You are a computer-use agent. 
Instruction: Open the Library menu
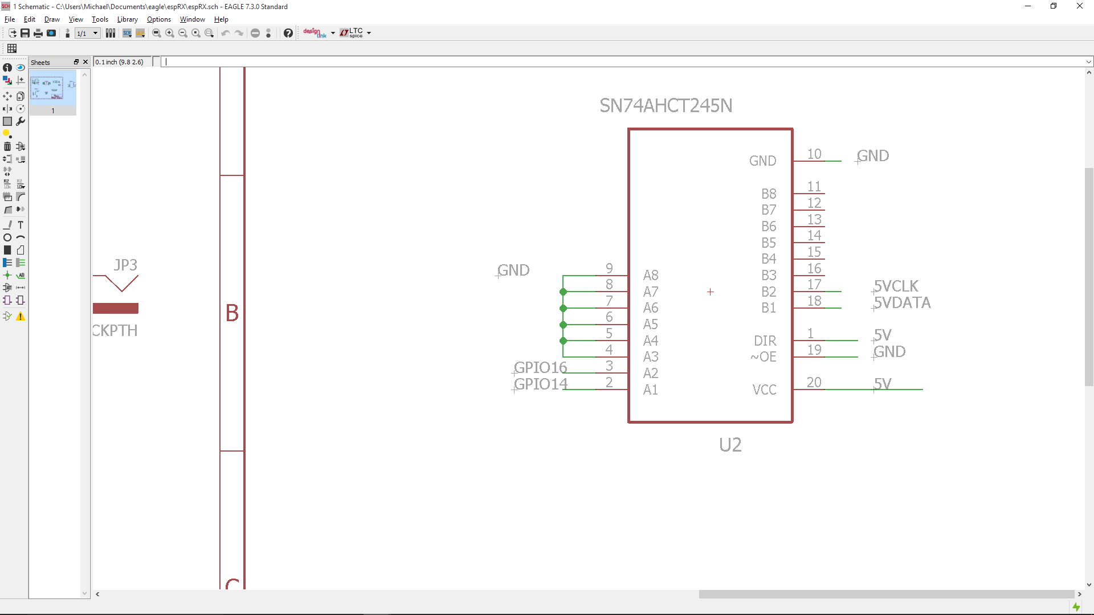pos(127,19)
